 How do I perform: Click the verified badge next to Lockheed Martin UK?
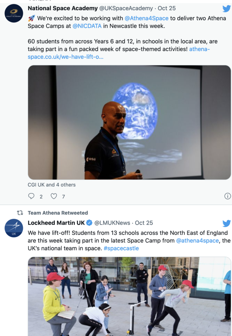(x=89, y=223)
